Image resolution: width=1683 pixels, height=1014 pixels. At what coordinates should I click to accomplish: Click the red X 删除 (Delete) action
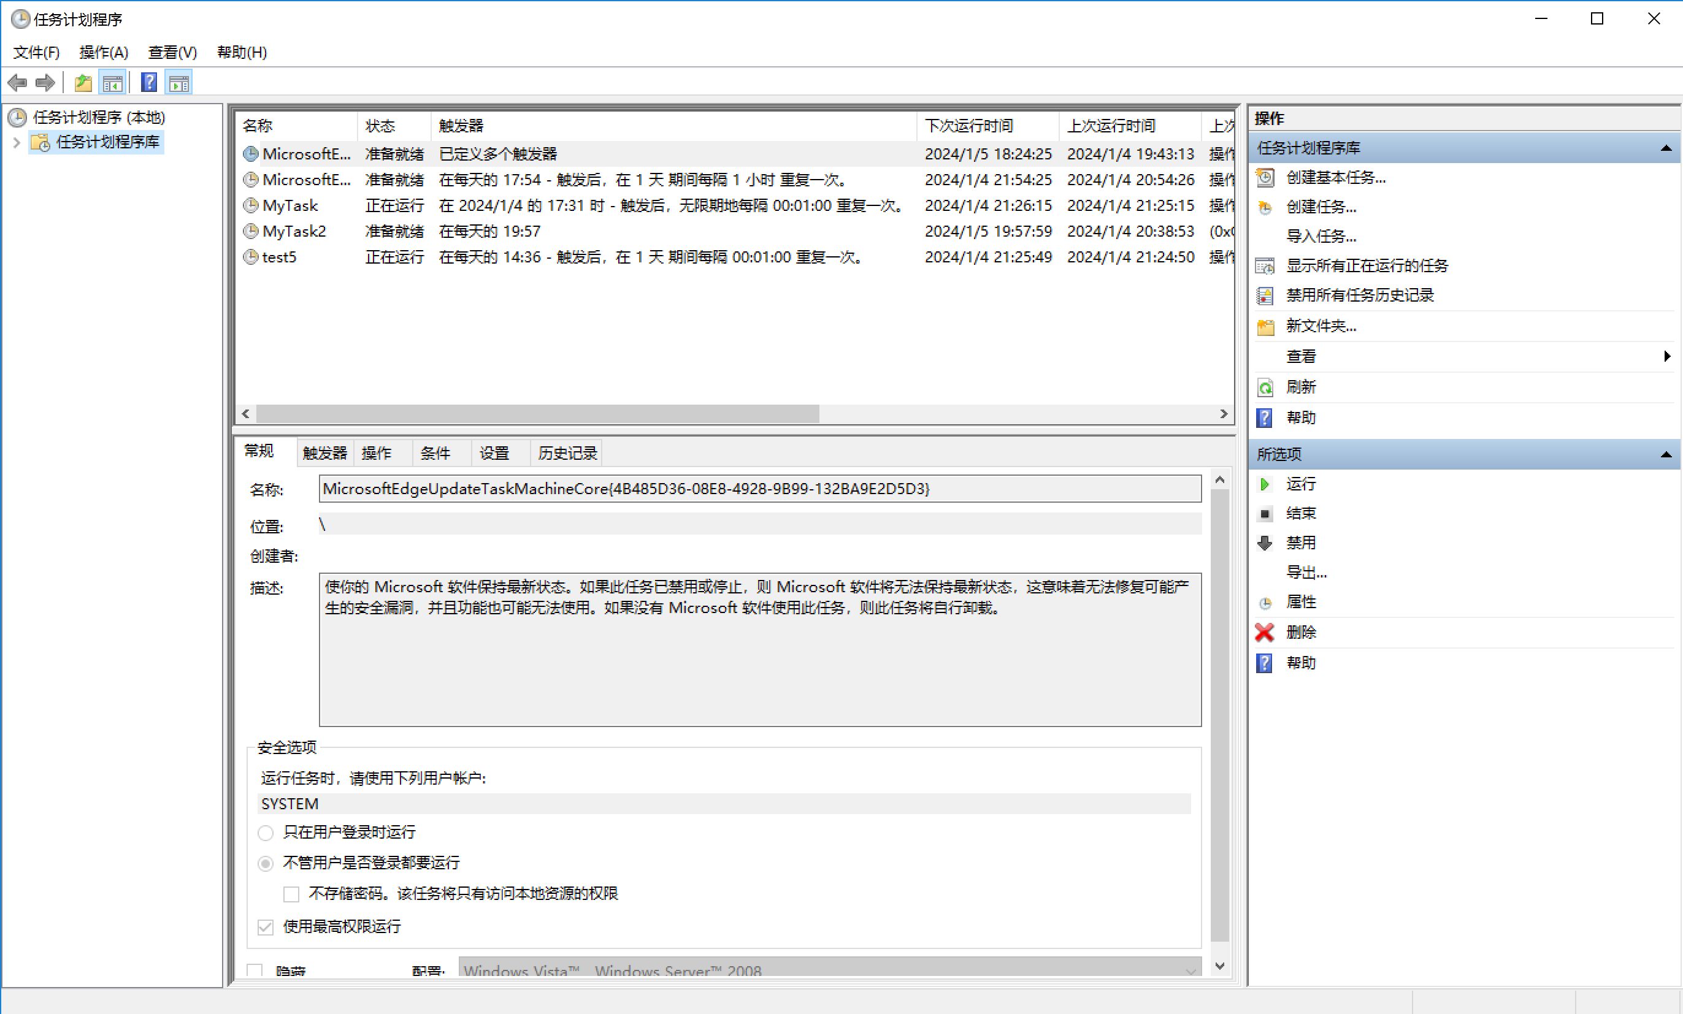pyautogui.click(x=1299, y=632)
